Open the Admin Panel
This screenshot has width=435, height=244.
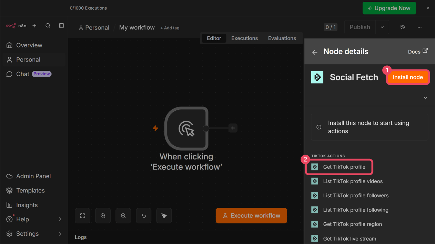click(34, 176)
